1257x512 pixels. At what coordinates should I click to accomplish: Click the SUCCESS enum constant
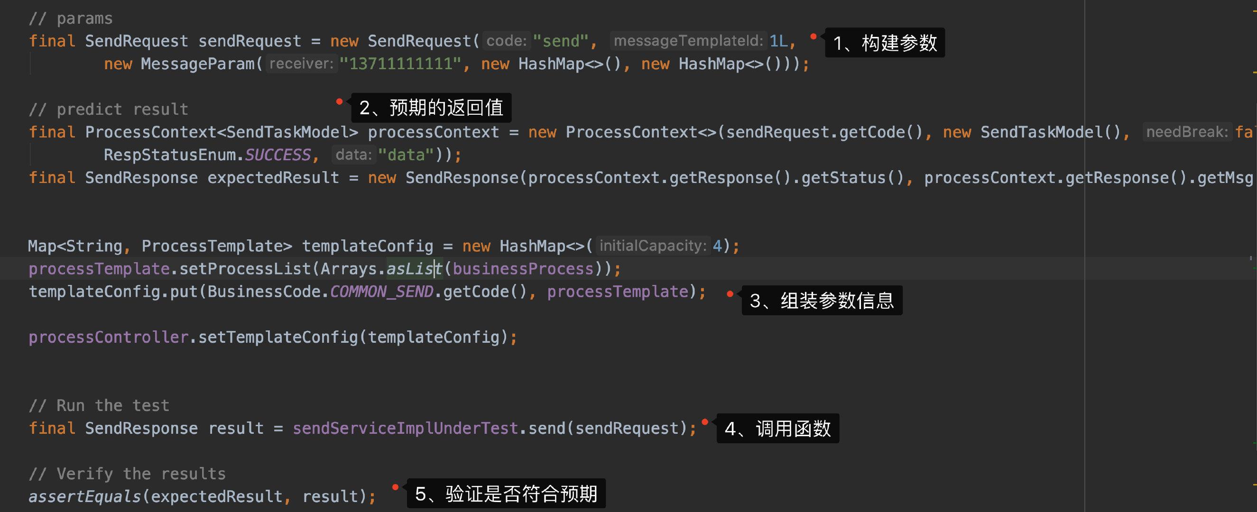click(x=277, y=155)
